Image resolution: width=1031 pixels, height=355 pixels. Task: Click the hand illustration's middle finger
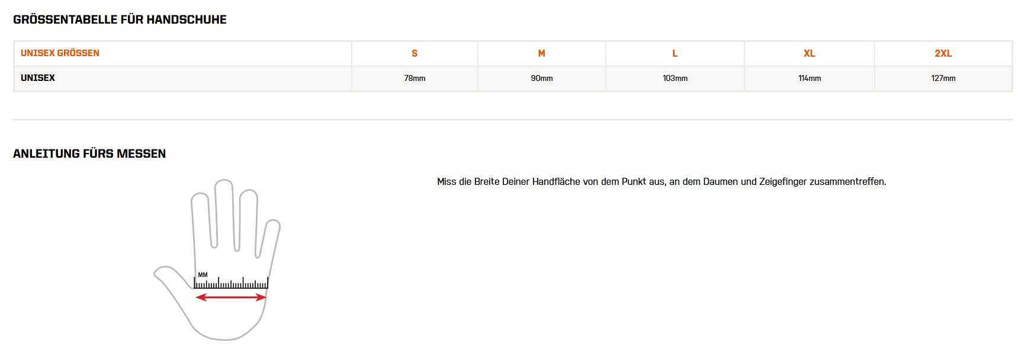coord(224,213)
